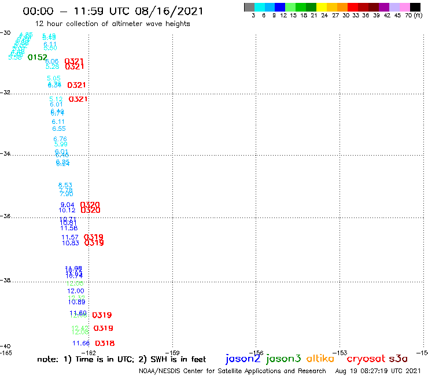
Task: Pick the lavender swatch in the color bar
Action: tap(394, 7)
